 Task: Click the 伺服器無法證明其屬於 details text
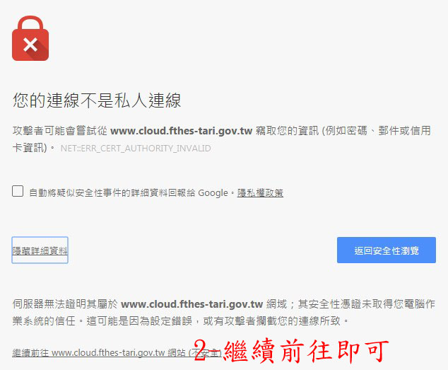click(x=65, y=304)
